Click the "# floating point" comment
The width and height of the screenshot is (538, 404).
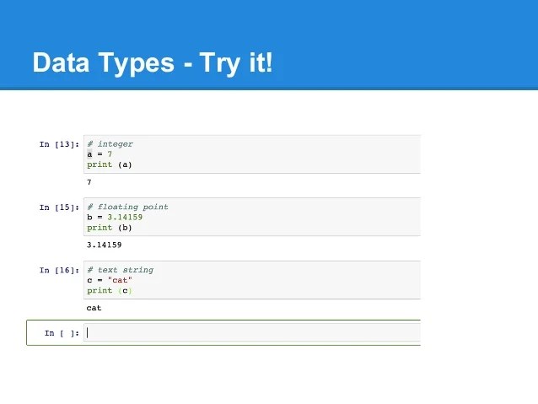127,207
